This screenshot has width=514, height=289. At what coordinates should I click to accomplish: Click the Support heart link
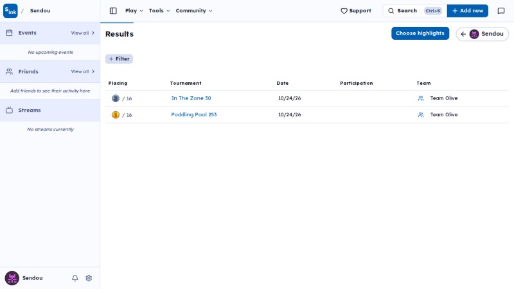click(x=356, y=11)
